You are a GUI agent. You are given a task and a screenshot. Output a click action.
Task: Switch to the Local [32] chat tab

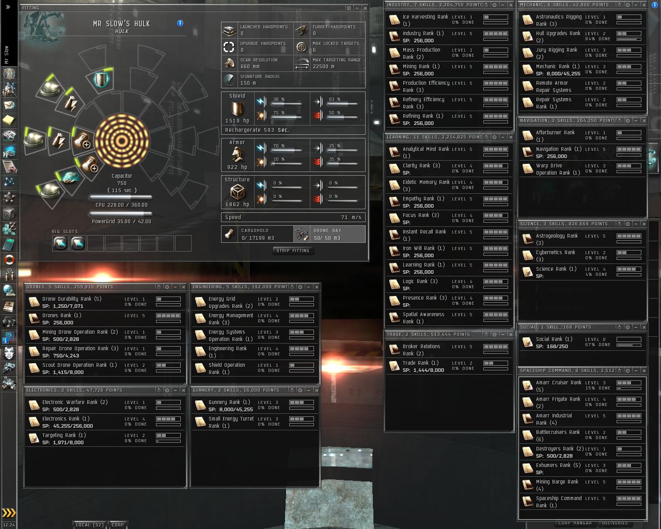click(90, 525)
